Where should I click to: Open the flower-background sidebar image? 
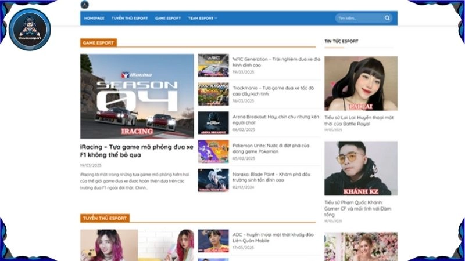(x=361, y=246)
